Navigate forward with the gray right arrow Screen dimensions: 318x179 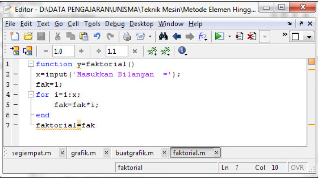(190, 37)
